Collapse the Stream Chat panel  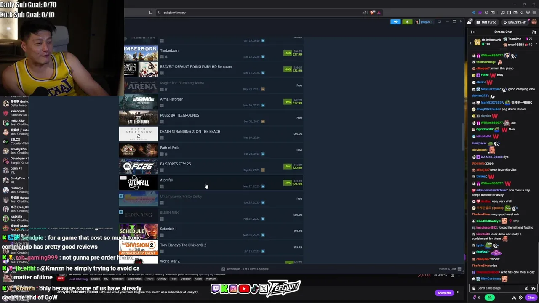click(x=473, y=32)
